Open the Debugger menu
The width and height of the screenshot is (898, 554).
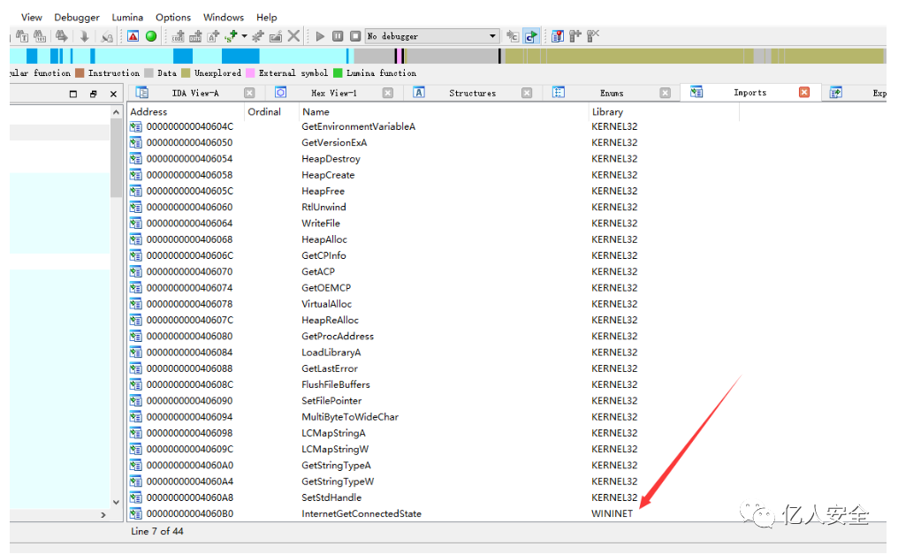(77, 17)
